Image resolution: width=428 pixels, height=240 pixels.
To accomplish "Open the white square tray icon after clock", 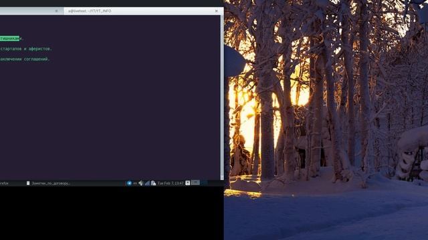I will (187, 183).
